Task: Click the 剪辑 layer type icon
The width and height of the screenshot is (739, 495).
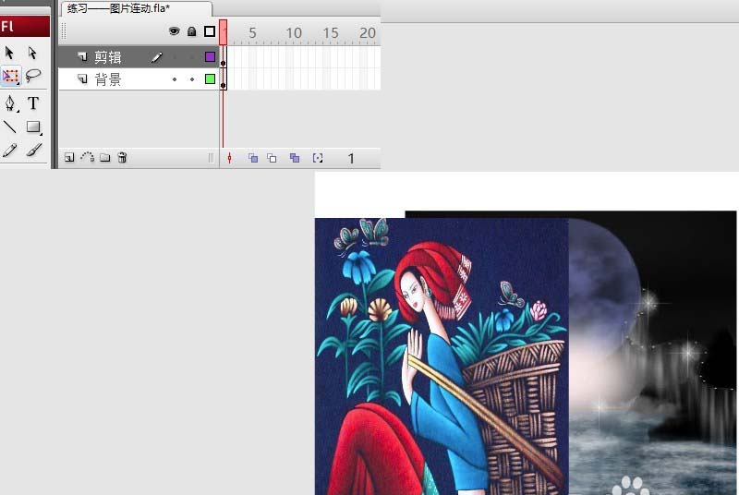Action: pyautogui.click(x=82, y=56)
